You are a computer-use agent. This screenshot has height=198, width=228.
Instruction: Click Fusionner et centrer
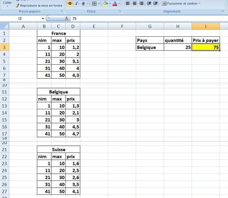180,4
